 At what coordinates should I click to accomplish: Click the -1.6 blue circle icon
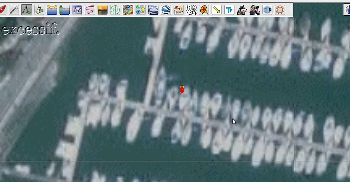267,10
